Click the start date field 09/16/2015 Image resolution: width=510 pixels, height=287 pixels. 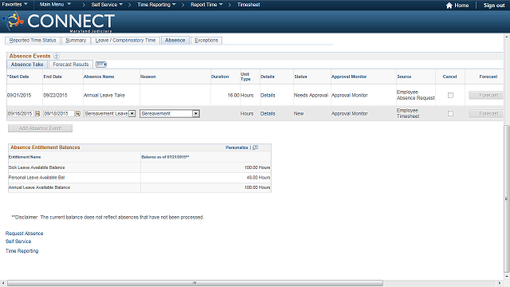point(21,113)
